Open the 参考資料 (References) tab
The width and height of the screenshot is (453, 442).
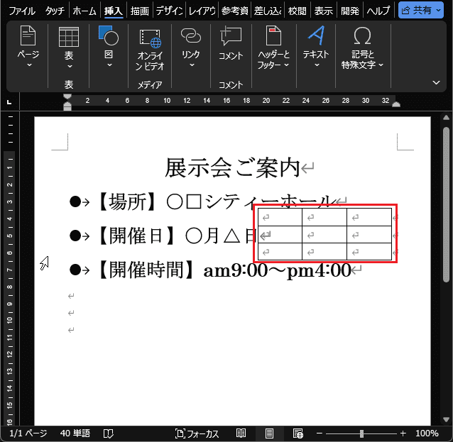pos(234,11)
